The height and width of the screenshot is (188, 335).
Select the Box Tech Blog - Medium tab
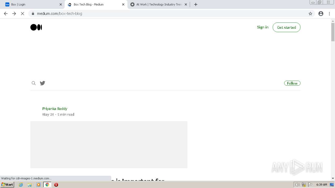96,4
